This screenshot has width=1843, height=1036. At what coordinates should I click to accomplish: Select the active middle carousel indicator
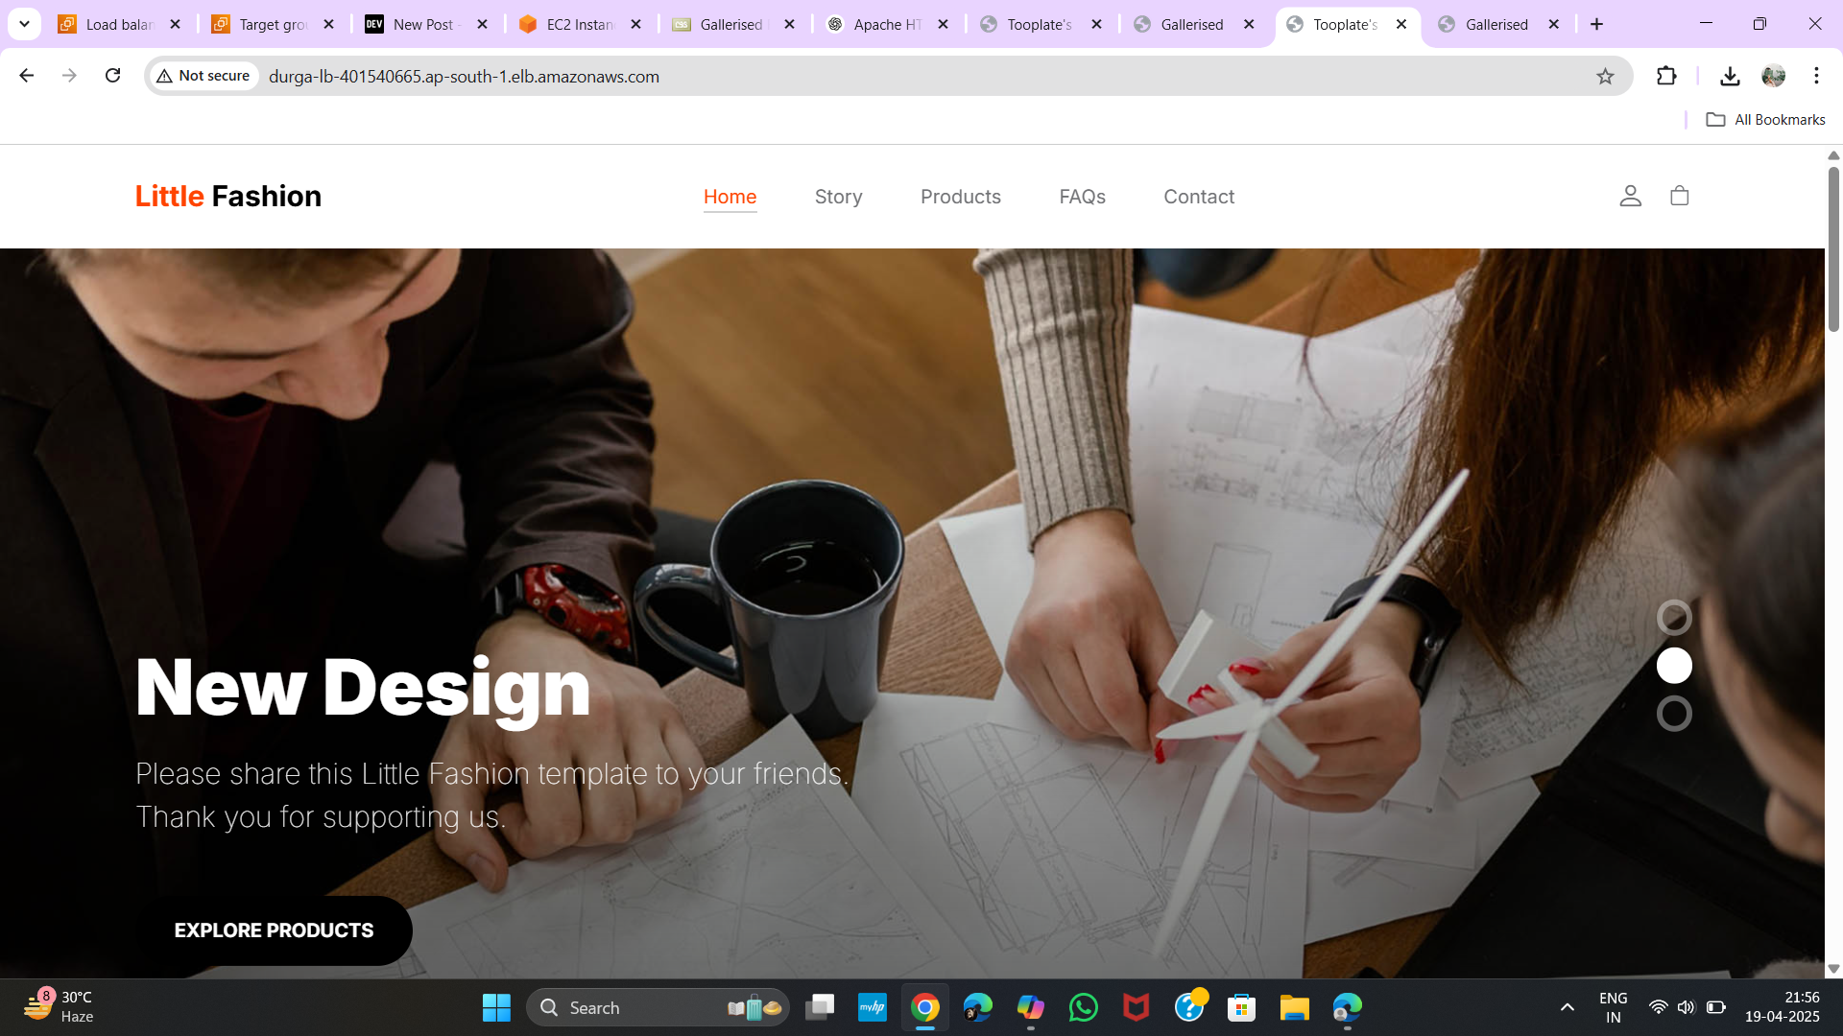pyautogui.click(x=1674, y=666)
